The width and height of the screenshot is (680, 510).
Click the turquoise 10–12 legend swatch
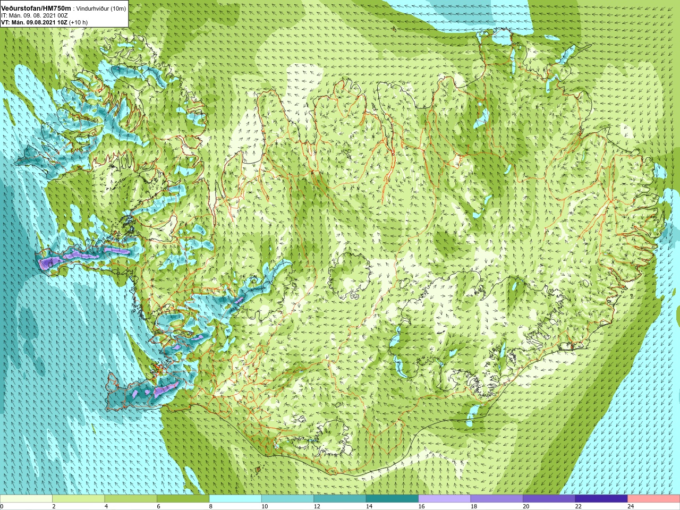pos(287,499)
